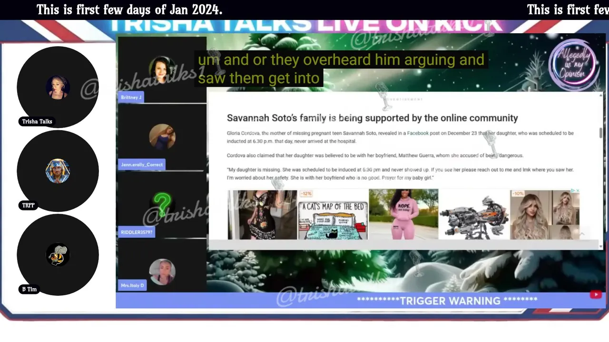Image resolution: width=609 pixels, height=342 pixels.
Task: Click the Brittney J name tag
Action: [x=131, y=97]
